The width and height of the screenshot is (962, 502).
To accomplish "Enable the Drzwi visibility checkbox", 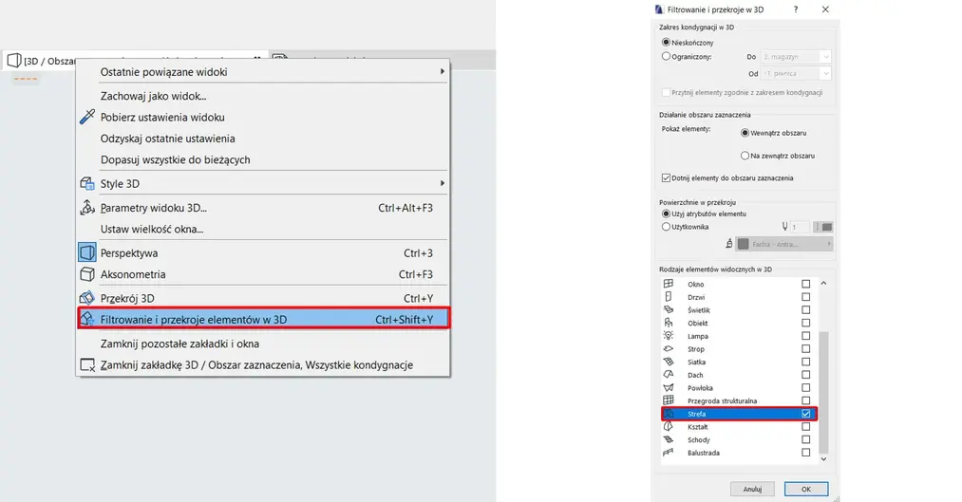I will pyautogui.click(x=805, y=297).
